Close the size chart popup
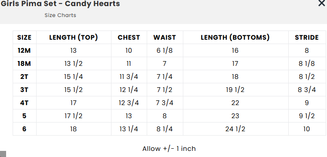 click(x=322, y=3)
